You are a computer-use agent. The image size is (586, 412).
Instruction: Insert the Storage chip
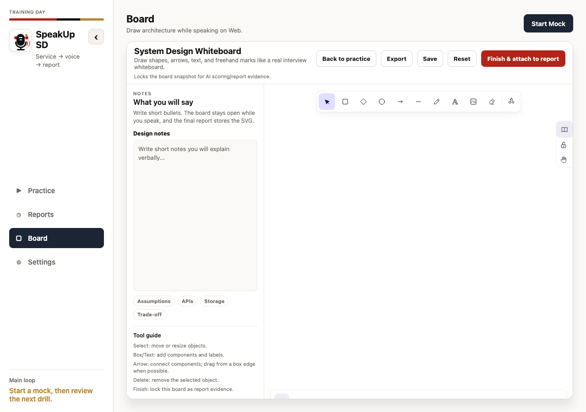(214, 301)
